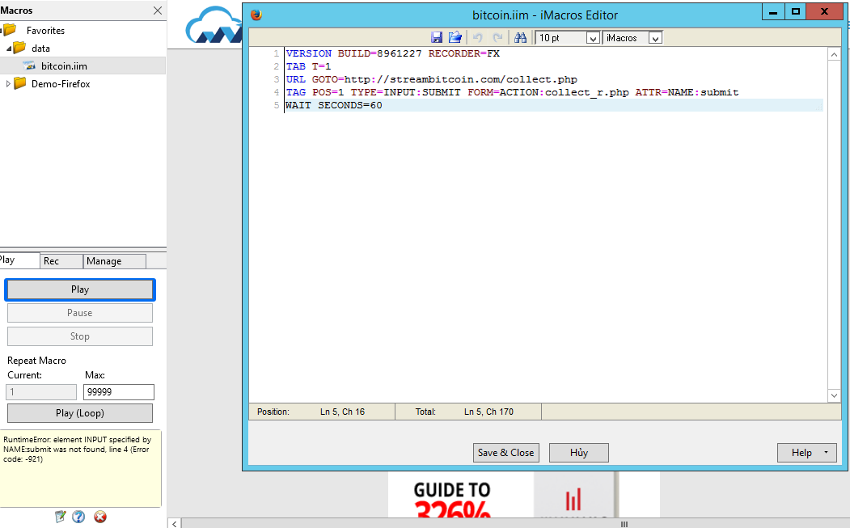Collapse the data folder tree arrow
The width and height of the screenshot is (850, 528).
click(9, 49)
